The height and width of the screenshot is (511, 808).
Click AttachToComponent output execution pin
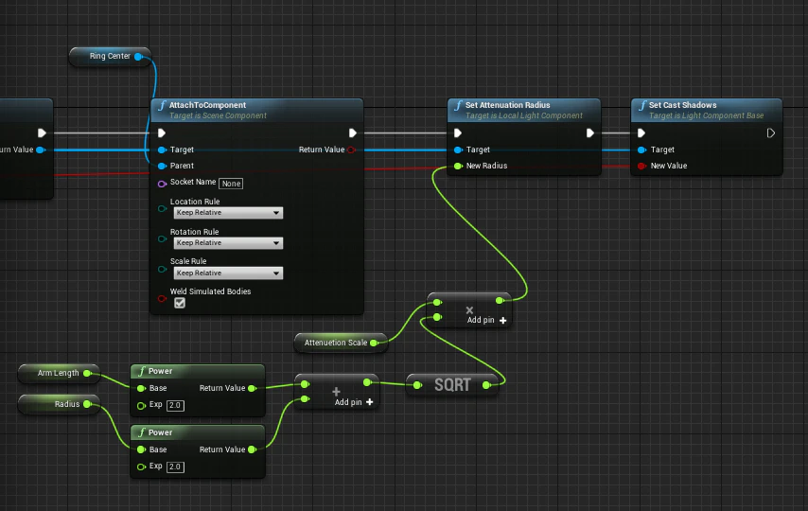coord(353,133)
